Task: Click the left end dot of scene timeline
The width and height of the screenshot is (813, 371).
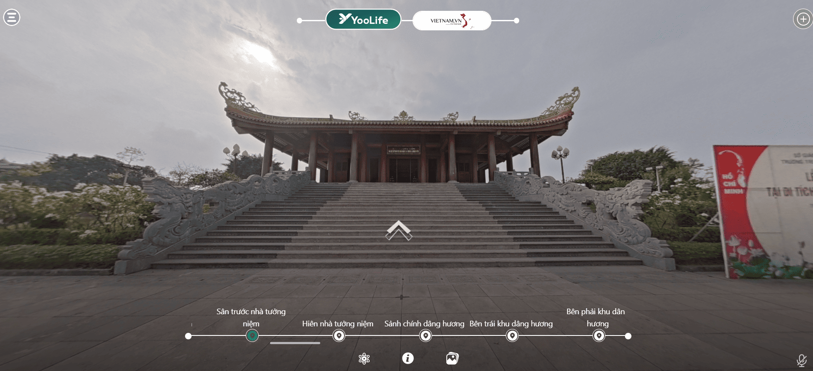Action: [x=188, y=336]
